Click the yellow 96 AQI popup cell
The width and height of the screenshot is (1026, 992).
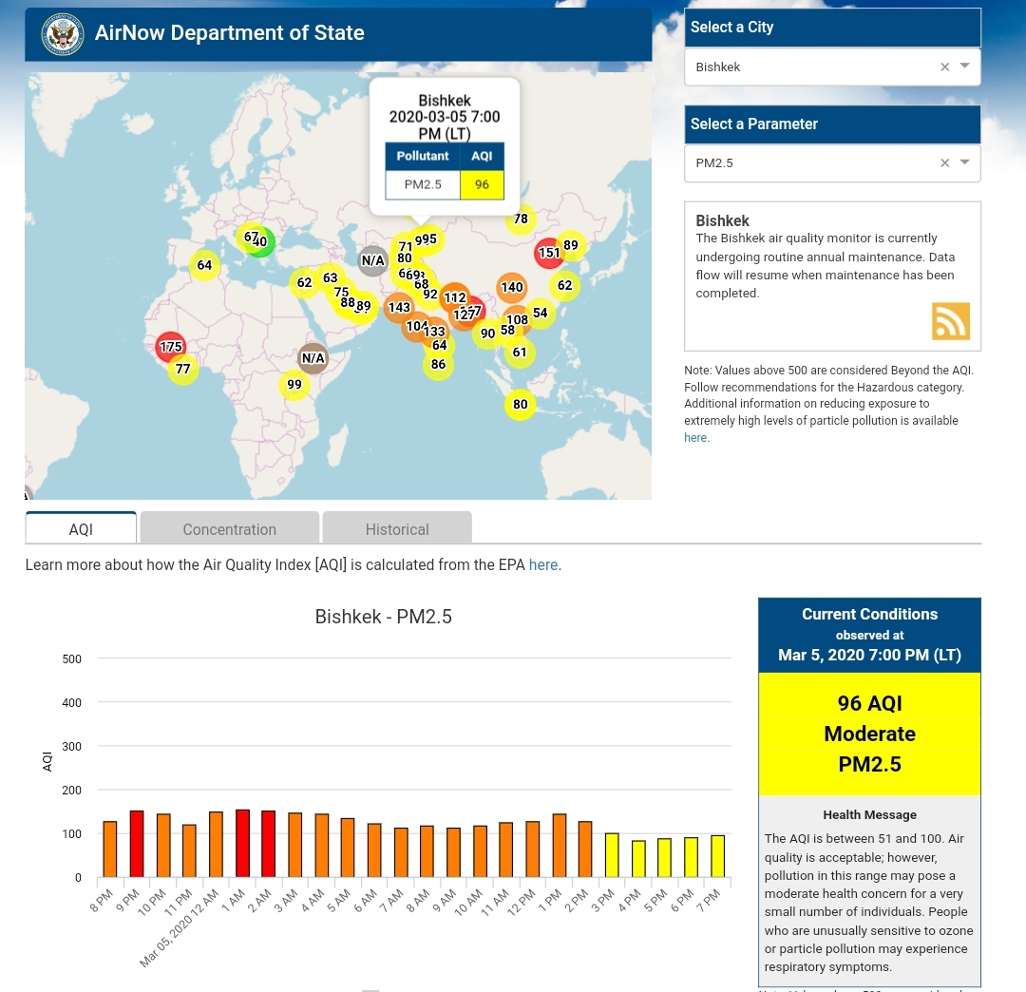tap(482, 184)
